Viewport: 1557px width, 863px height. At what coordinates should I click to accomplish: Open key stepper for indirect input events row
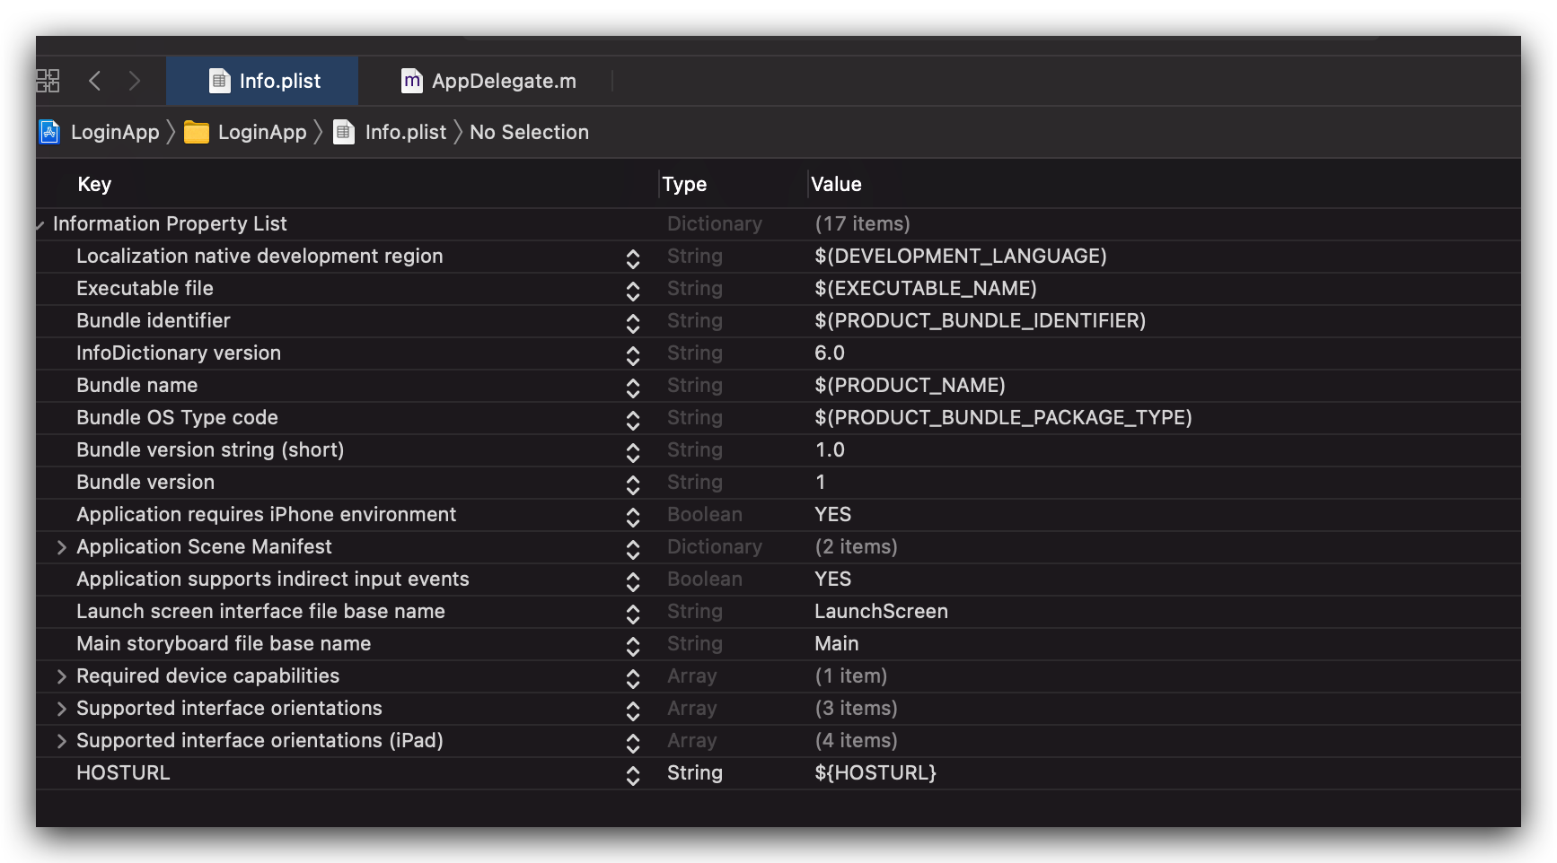point(633,581)
